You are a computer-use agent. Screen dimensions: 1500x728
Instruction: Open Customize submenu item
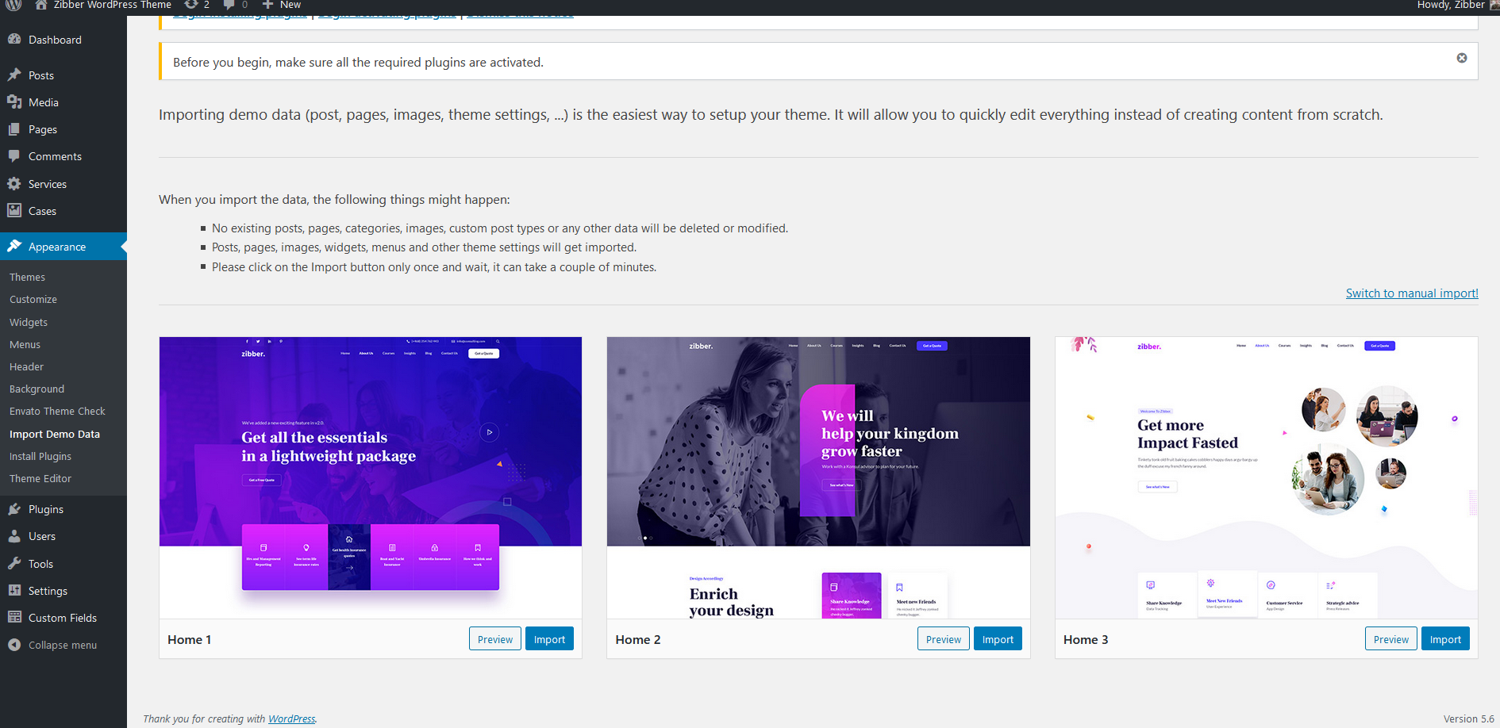[x=33, y=299]
